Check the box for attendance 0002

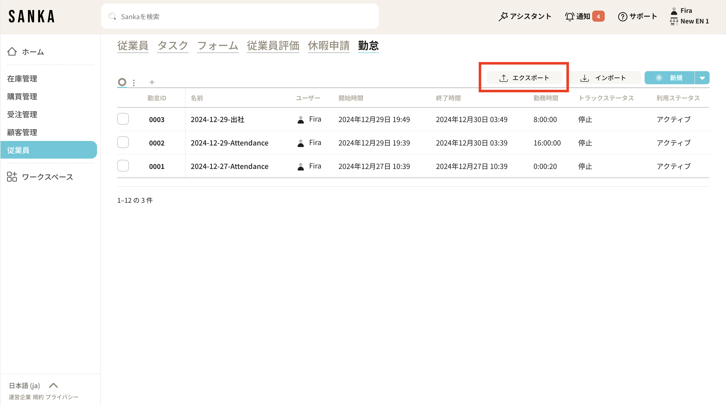pos(123,142)
